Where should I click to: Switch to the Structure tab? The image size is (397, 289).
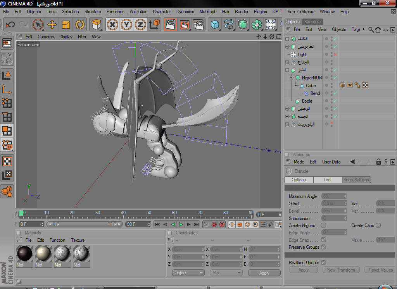[312, 22]
